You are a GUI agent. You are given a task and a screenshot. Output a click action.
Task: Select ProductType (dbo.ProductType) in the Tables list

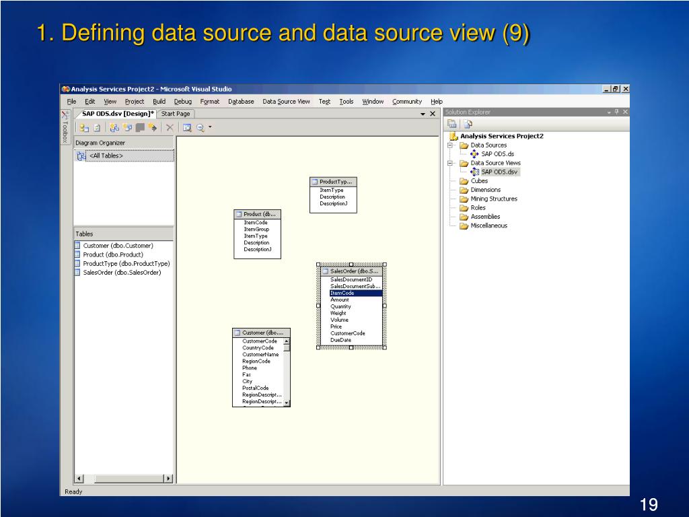click(x=126, y=264)
